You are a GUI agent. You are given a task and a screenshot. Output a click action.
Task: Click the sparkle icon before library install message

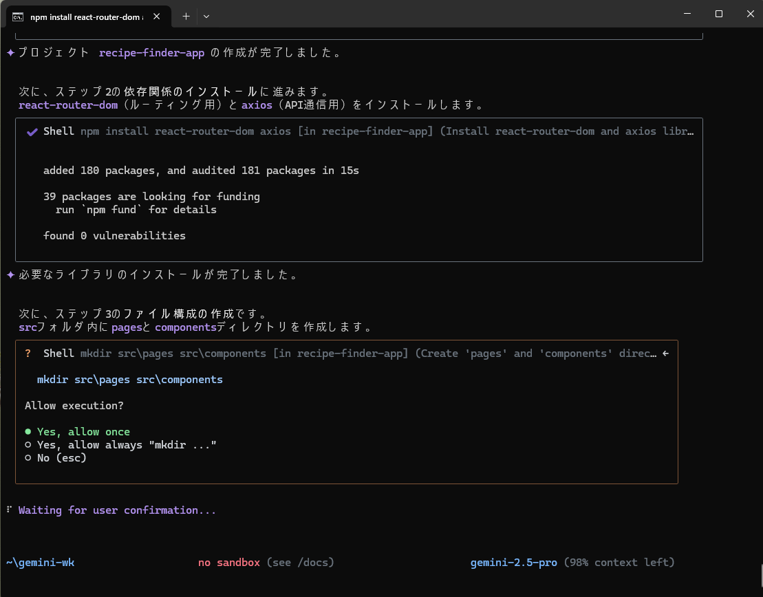tap(10, 275)
